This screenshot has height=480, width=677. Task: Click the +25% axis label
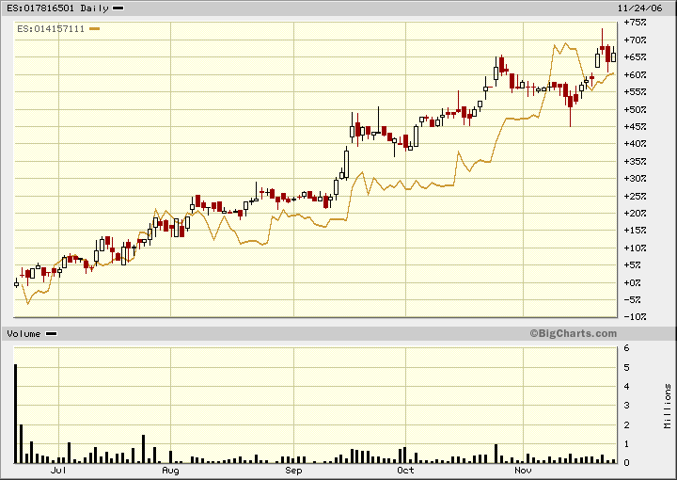point(635,196)
